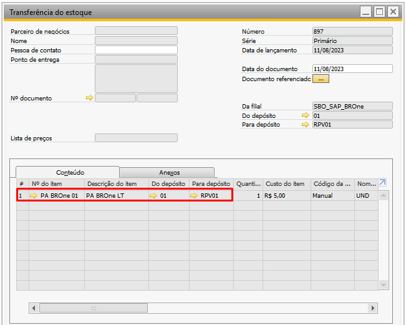Select the Conteúdo tab

pyautogui.click(x=70, y=172)
